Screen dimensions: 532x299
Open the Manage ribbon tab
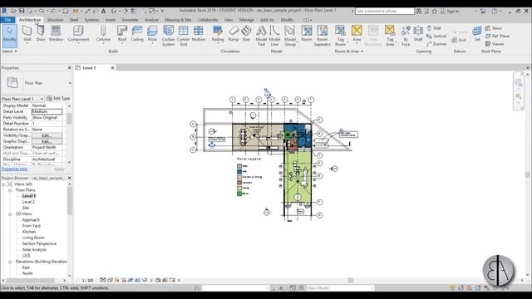tap(246, 20)
